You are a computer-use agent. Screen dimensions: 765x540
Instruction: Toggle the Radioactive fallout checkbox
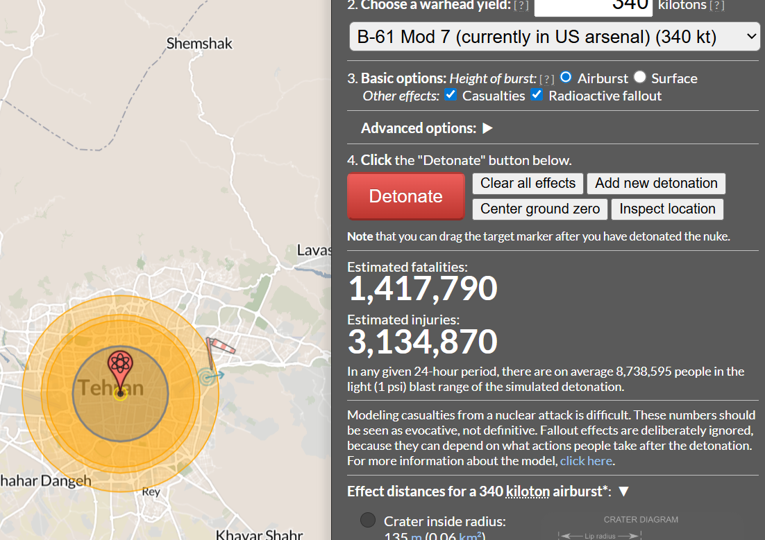[x=537, y=94]
